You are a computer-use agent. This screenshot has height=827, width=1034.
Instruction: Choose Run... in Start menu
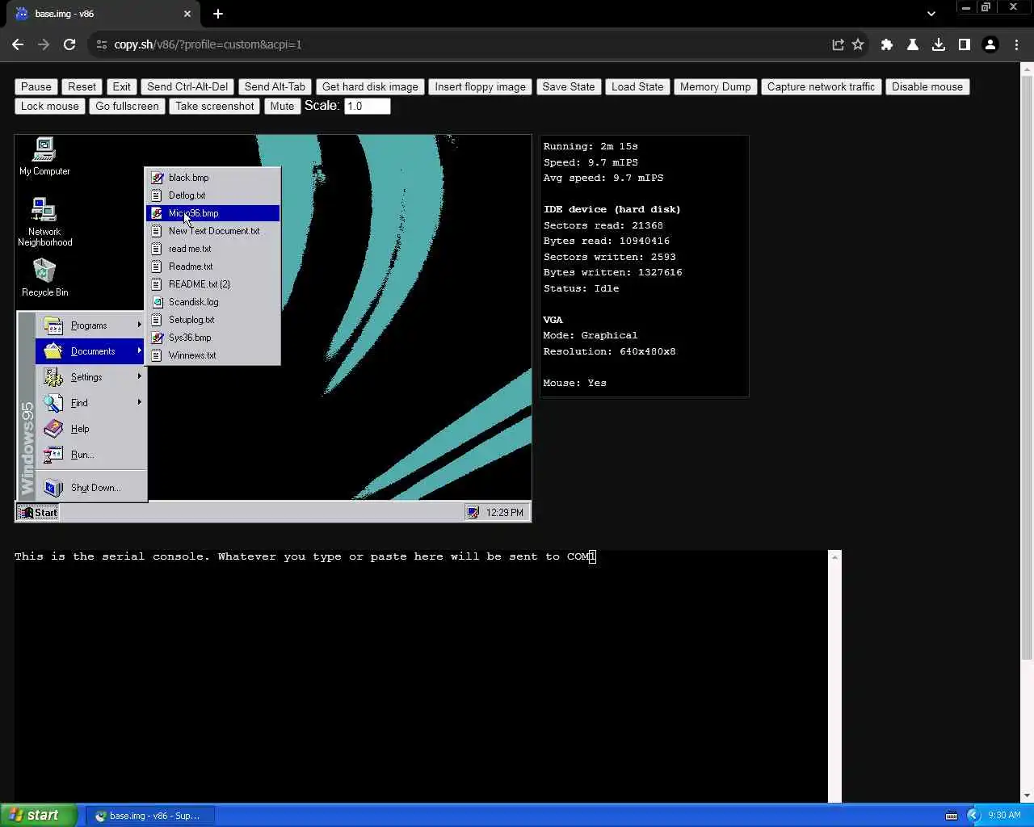click(91, 455)
